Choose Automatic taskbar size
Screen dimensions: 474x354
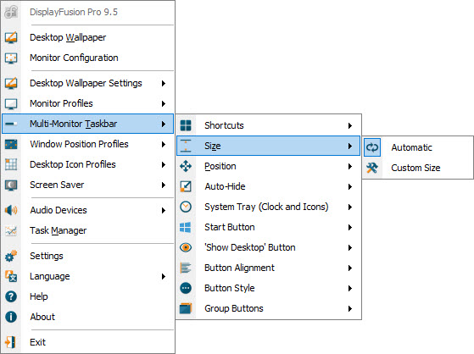click(x=418, y=147)
